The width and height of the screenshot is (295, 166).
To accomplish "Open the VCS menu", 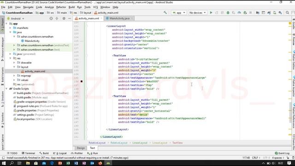I will click(x=95, y=7).
